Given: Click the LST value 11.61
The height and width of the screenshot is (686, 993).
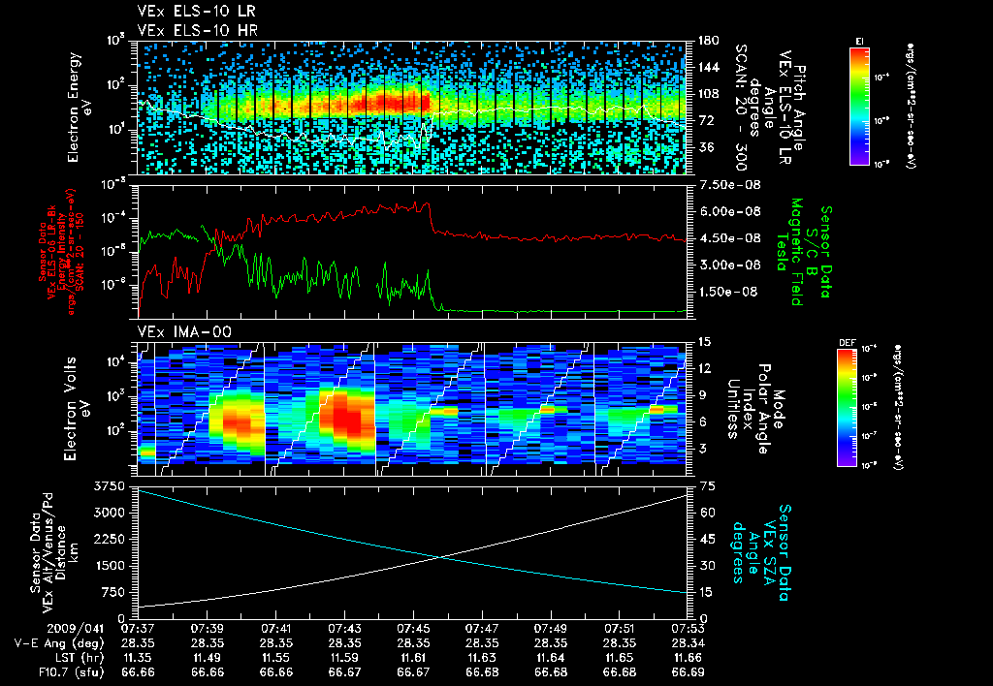Looking at the screenshot, I should click(413, 658).
